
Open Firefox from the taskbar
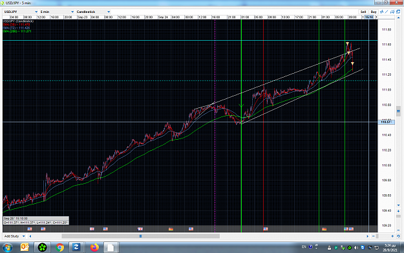pyautogui.click(x=94, y=247)
